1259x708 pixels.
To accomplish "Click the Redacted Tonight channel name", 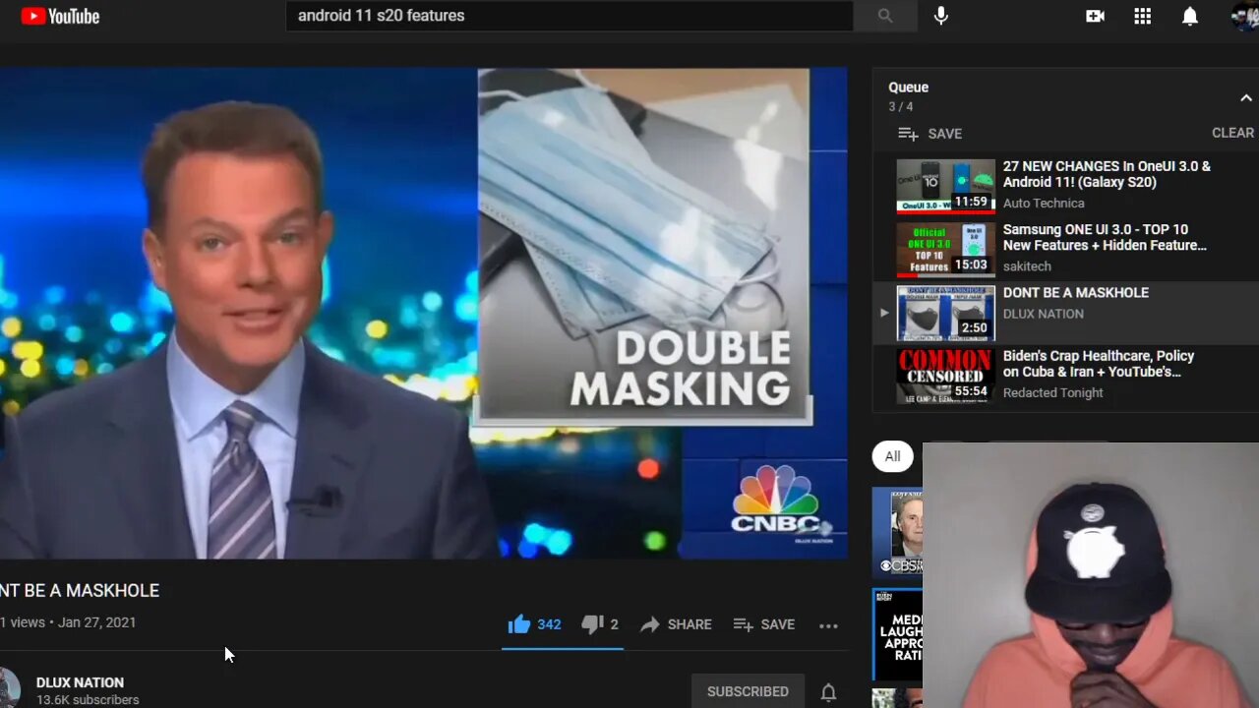I will pyautogui.click(x=1052, y=392).
